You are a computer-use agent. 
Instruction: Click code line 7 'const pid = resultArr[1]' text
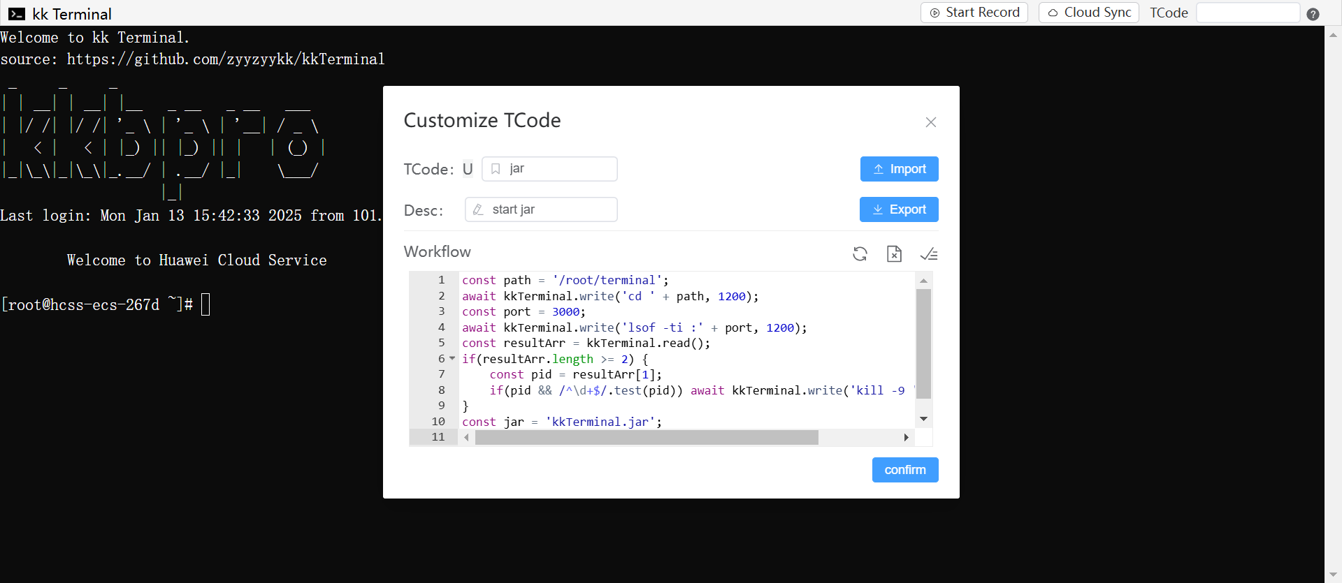click(575, 375)
